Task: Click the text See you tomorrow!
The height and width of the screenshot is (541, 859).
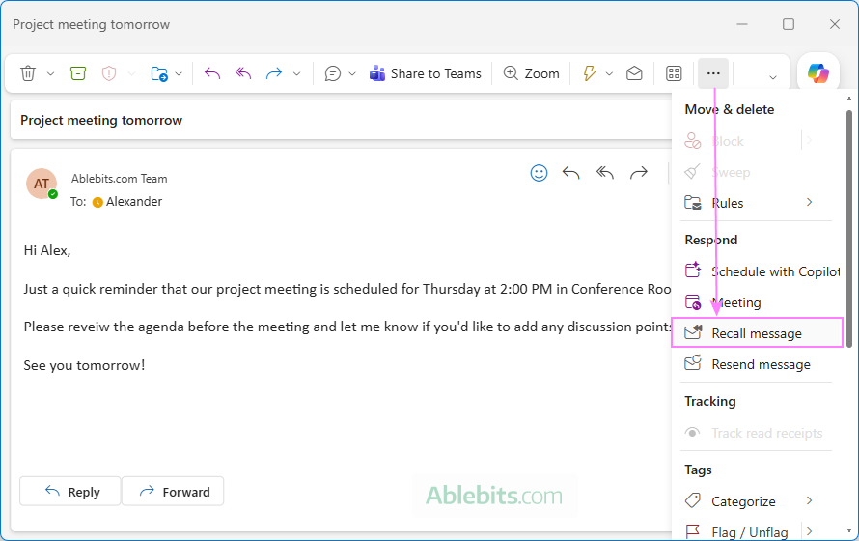Action: [84, 365]
